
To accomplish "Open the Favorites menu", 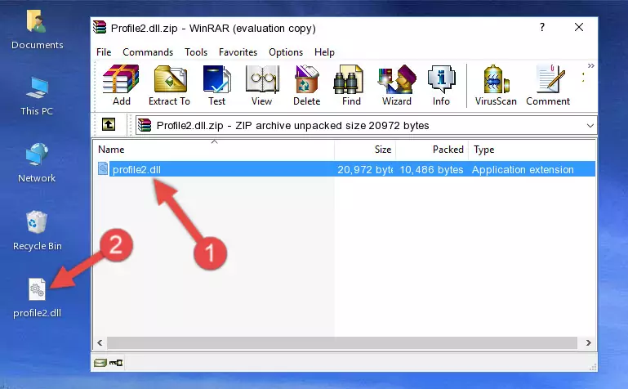I will [238, 52].
